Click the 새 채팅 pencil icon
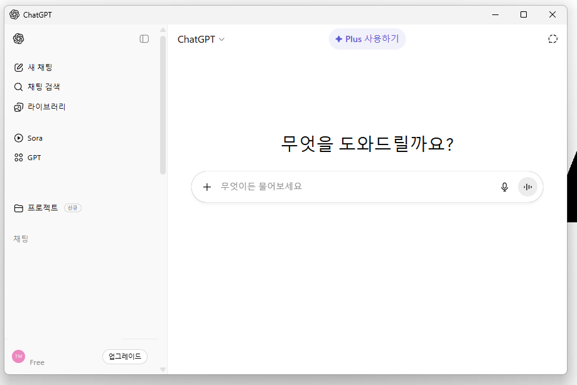This screenshot has height=385, width=577. (18, 67)
